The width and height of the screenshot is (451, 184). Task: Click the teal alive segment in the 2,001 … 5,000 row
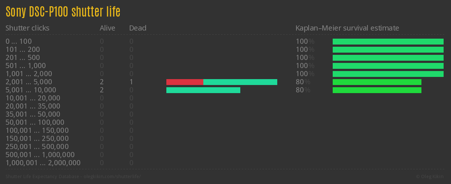click(240, 82)
